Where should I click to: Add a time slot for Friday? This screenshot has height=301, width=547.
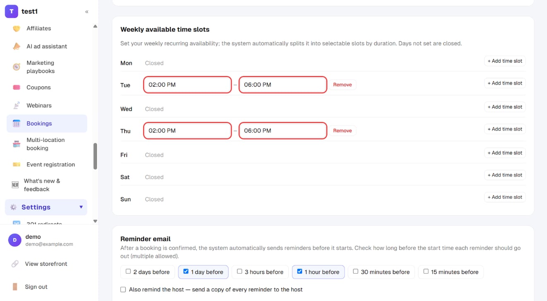point(505,153)
